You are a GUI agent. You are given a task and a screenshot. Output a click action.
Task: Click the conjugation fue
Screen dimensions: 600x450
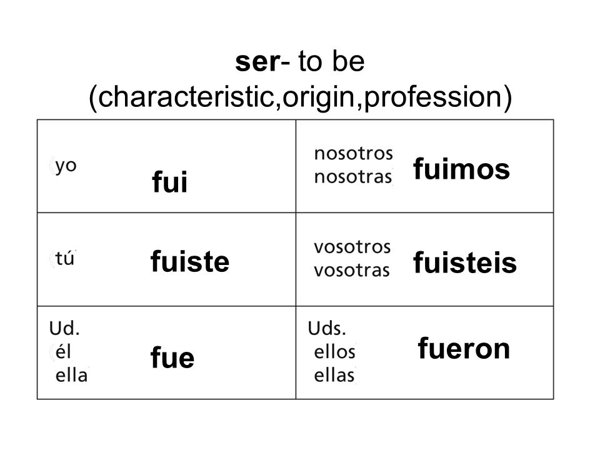pyautogui.click(x=172, y=357)
